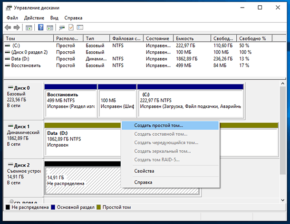290x224 pixels.
Task: Open the Вид menu
Action: click(x=55, y=18)
